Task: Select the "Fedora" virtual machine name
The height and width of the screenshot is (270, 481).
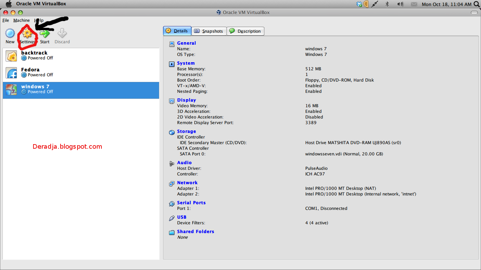Action: click(x=30, y=70)
